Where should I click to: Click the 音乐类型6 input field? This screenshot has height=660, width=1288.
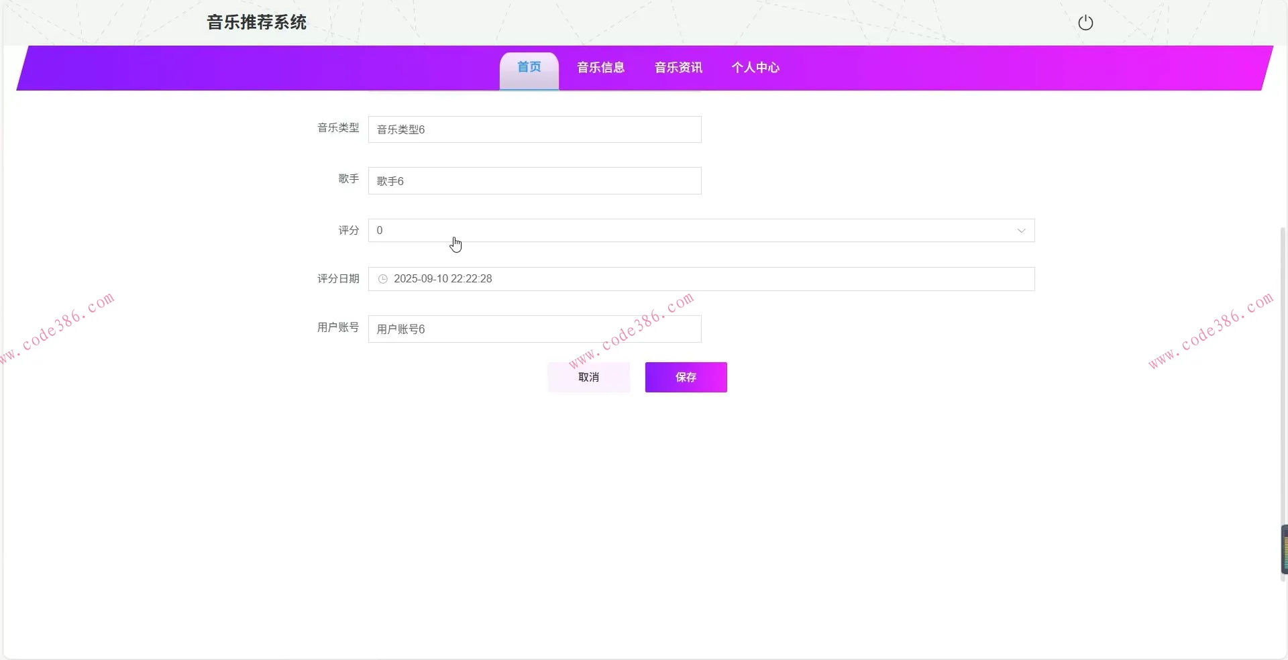pyautogui.click(x=535, y=129)
